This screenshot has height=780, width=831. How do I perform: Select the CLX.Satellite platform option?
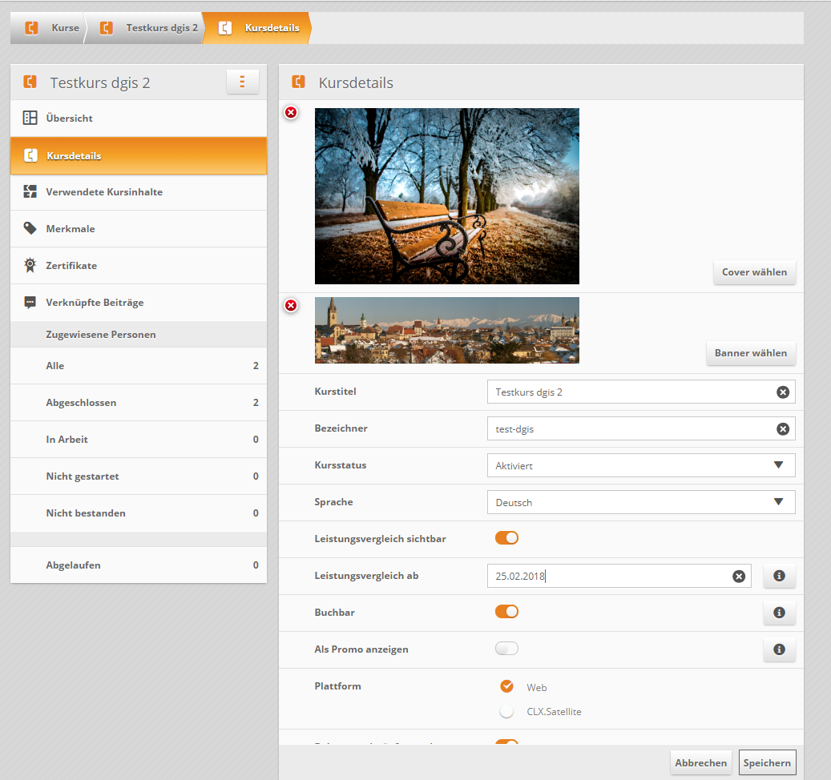point(506,711)
